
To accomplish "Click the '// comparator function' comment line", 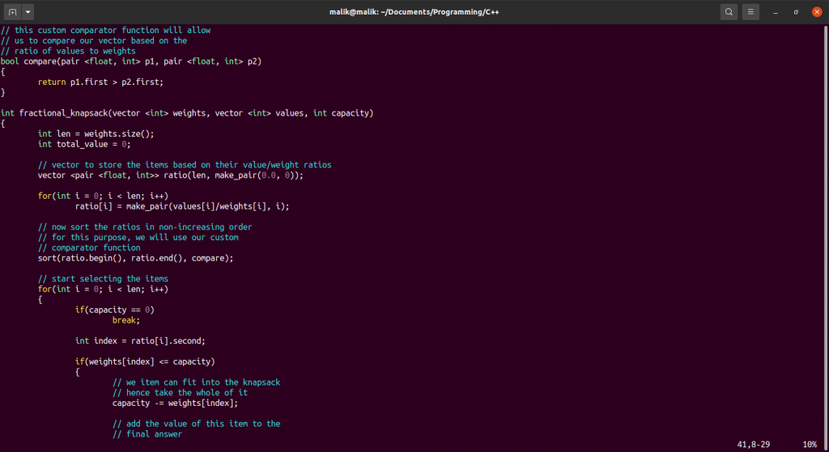I will (89, 247).
